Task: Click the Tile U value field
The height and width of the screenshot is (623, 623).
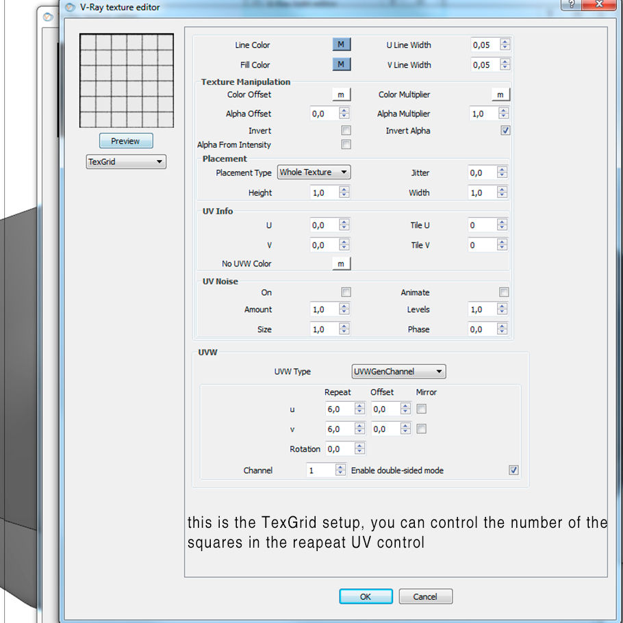Action: tap(483, 225)
